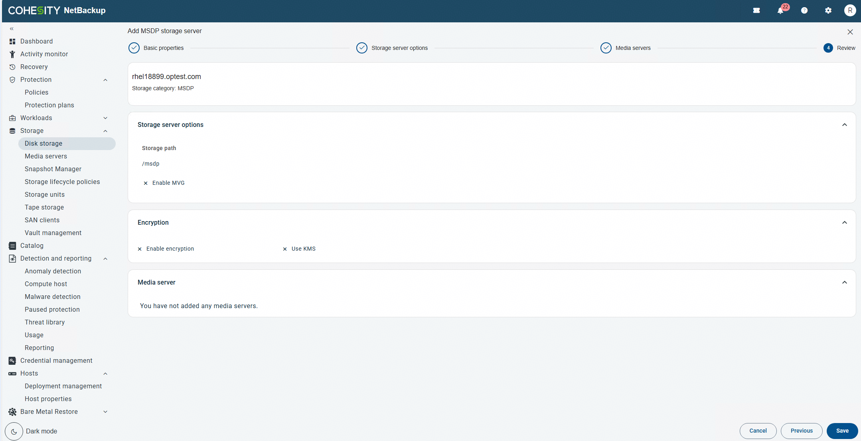Save the MSDP storage server
Screen dimensions: 861x441
tap(842, 431)
